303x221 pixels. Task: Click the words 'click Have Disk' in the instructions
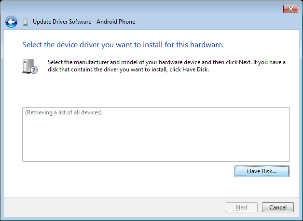pos(189,69)
